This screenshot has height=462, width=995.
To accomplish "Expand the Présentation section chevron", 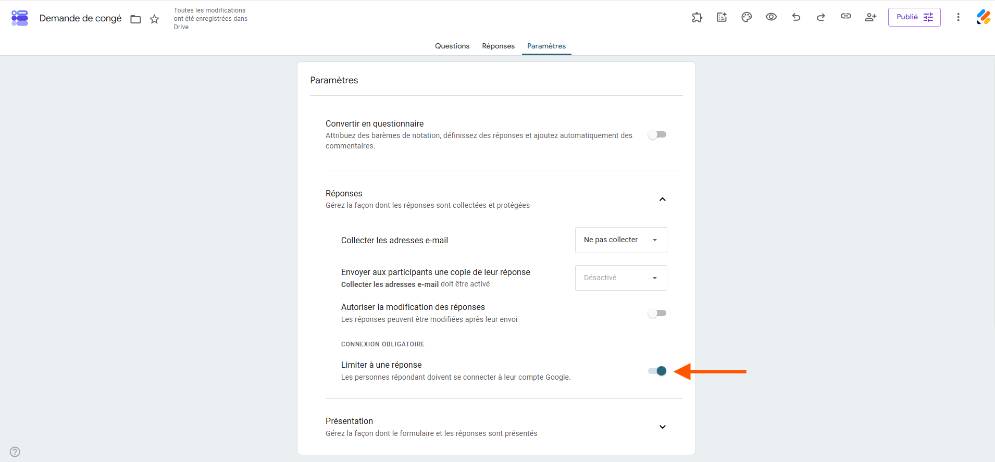I will pos(663,427).
